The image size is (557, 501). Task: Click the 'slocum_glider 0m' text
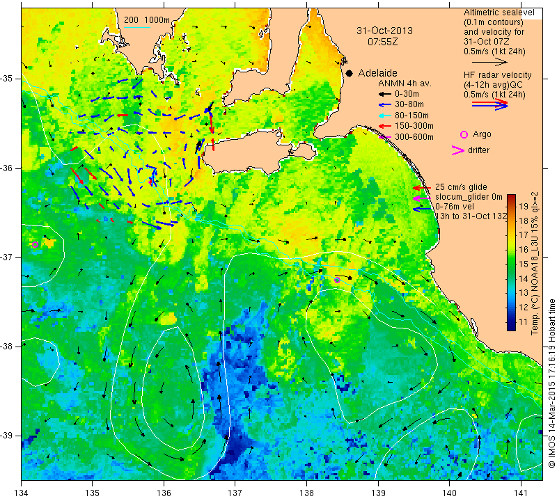(469, 197)
